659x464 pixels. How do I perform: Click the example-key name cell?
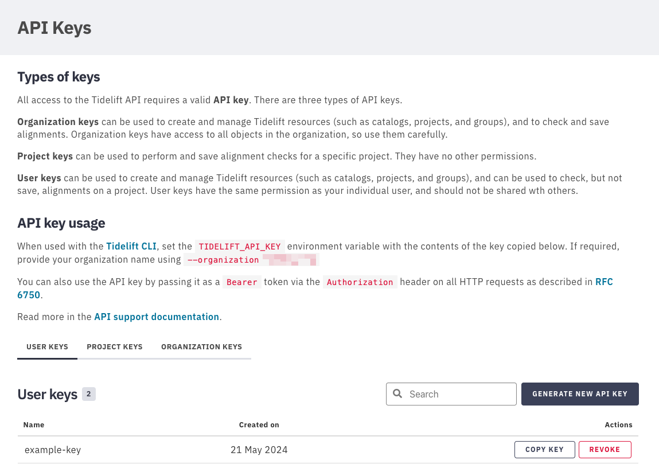53,450
